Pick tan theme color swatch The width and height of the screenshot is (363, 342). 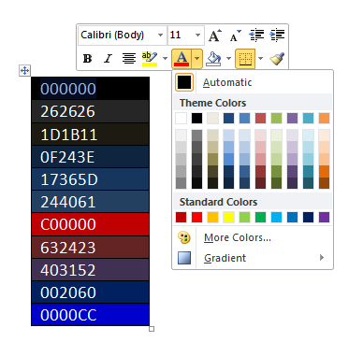tap(213, 119)
